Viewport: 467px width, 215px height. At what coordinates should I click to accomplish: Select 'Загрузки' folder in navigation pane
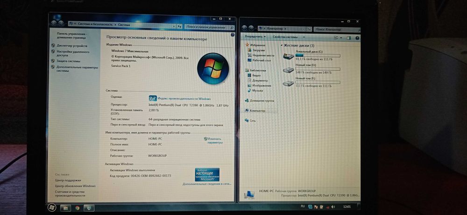point(256,50)
